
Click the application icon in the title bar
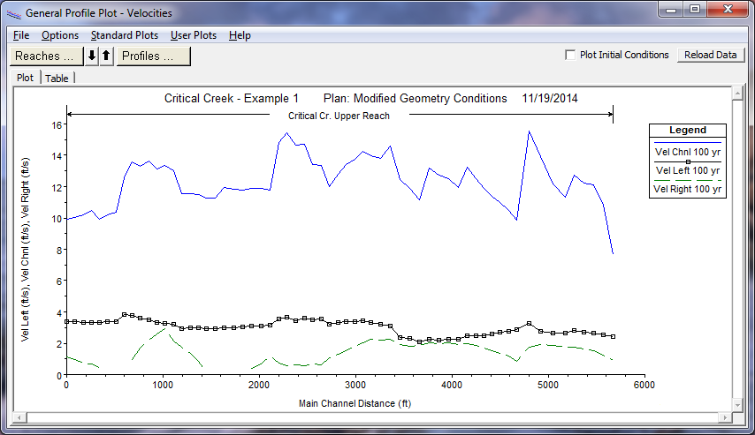click(x=11, y=13)
